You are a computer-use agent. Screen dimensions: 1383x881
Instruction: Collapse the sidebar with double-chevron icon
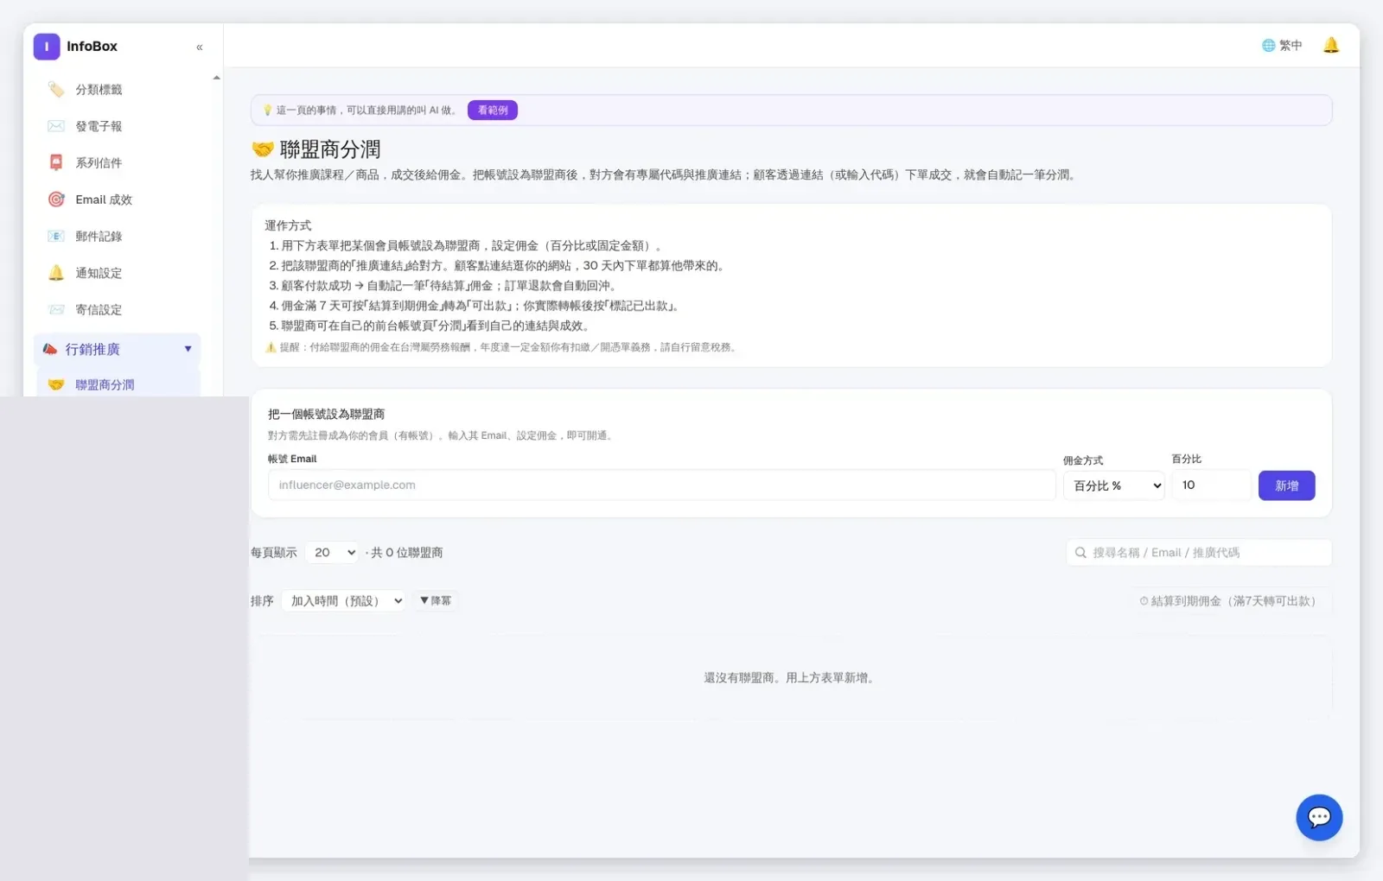[200, 48]
